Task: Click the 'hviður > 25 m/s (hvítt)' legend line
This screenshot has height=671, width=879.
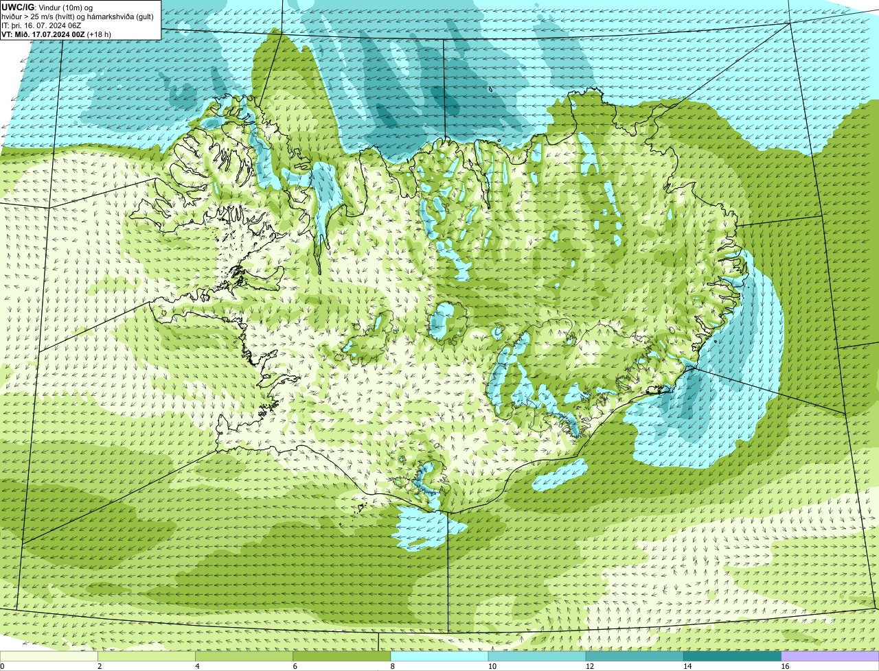Action: [78, 16]
